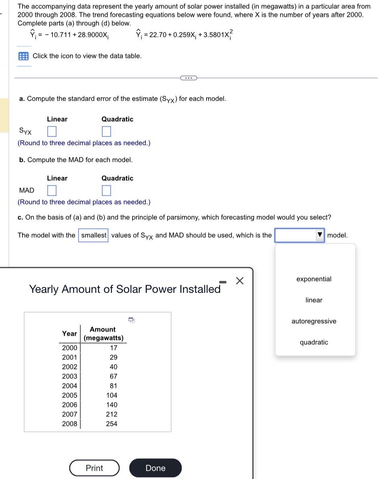Click the Done button
Screen dimensions: 383x479
155,468
